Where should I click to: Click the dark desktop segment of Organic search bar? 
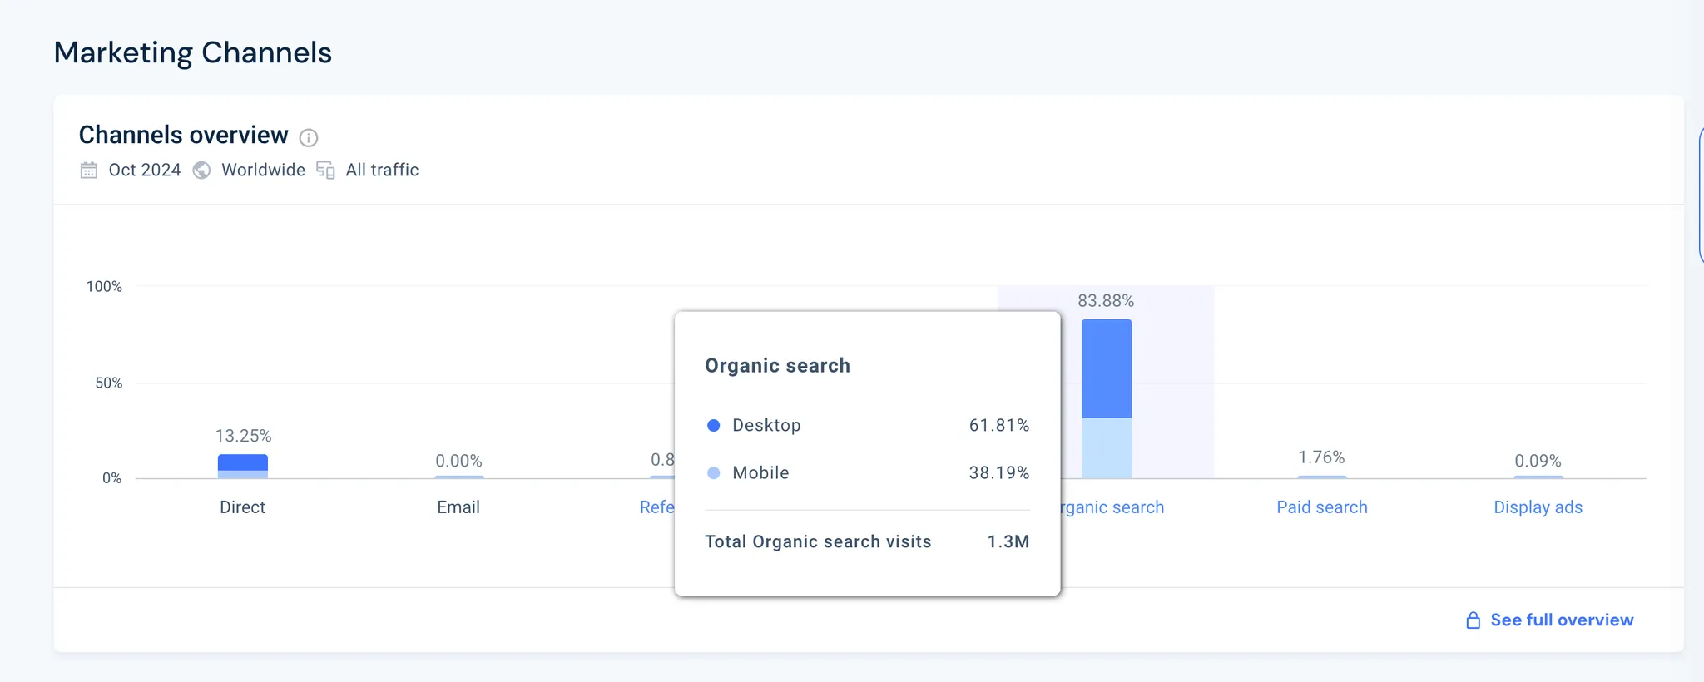coord(1106,368)
